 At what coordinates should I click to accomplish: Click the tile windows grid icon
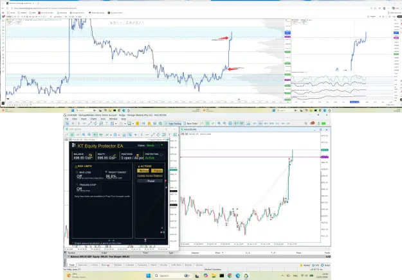[x=230, y=123]
